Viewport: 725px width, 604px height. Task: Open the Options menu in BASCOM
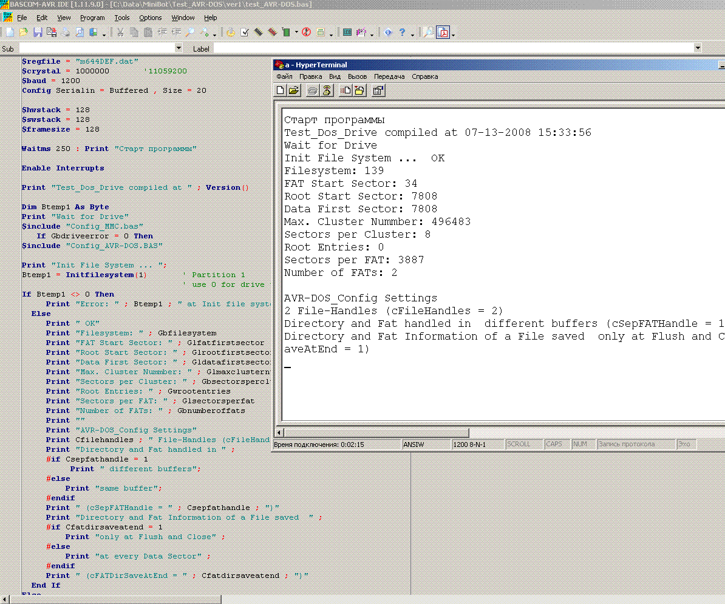coord(150,18)
